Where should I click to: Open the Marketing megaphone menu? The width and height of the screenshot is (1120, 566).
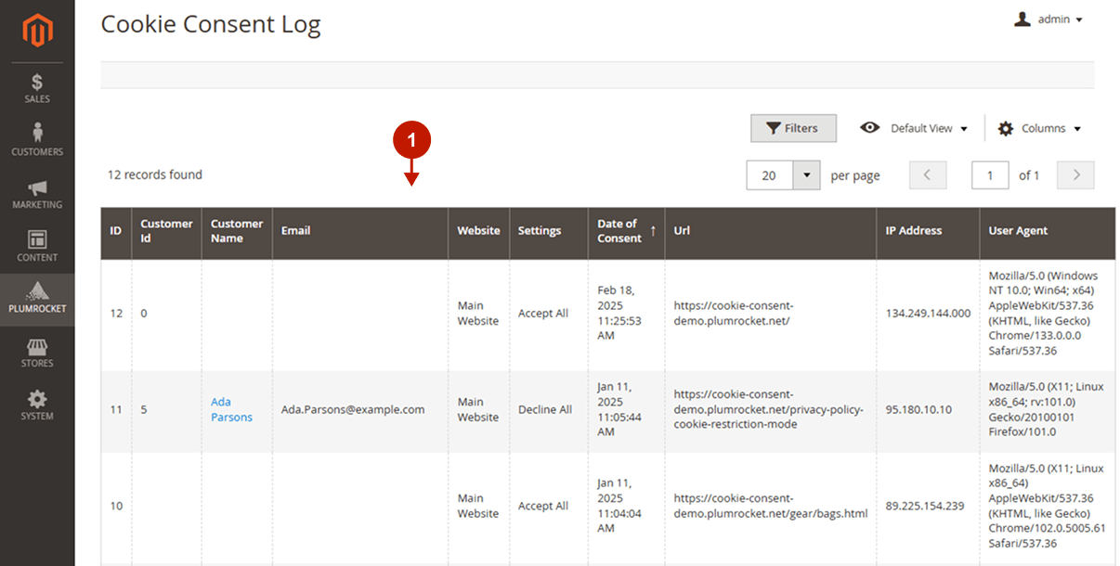pyautogui.click(x=37, y=193)
